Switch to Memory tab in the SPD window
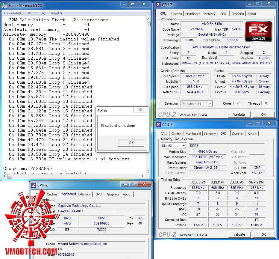The height and width of the screenshot is (259, 279). pos(210,134)
